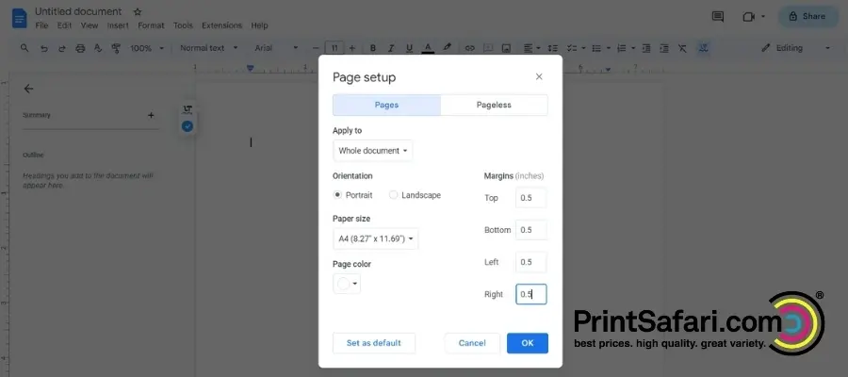Close the Page setup dialog
The width and height of the screenshot is (848, 377).
(539, 76)
